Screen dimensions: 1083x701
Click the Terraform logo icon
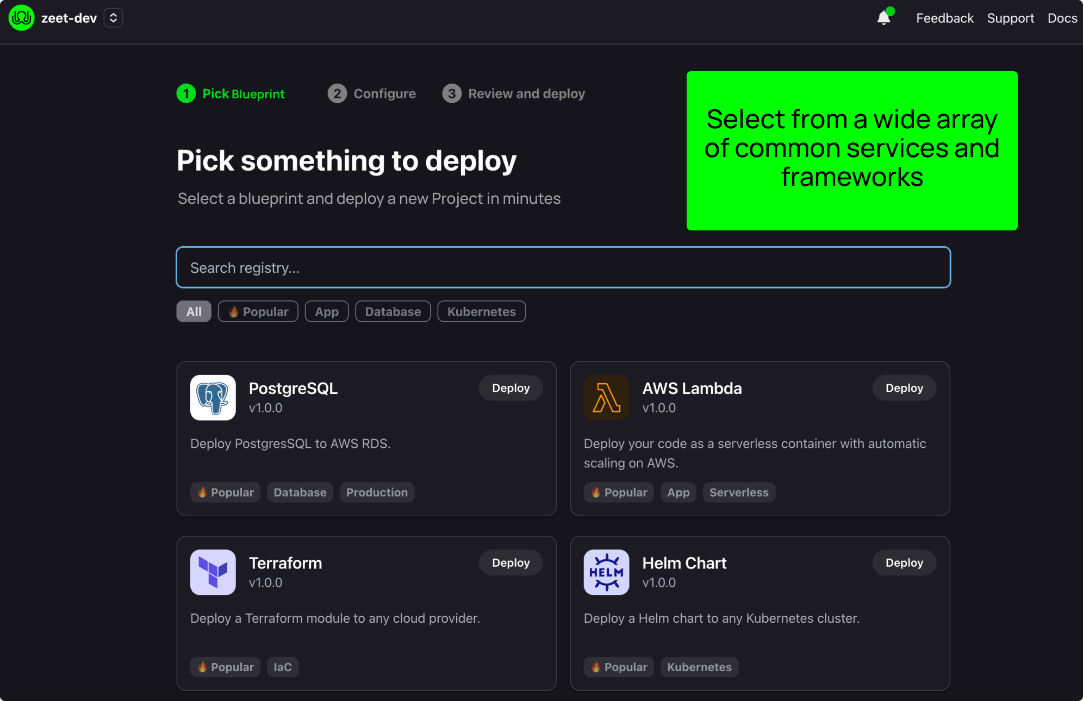[213, 572]
